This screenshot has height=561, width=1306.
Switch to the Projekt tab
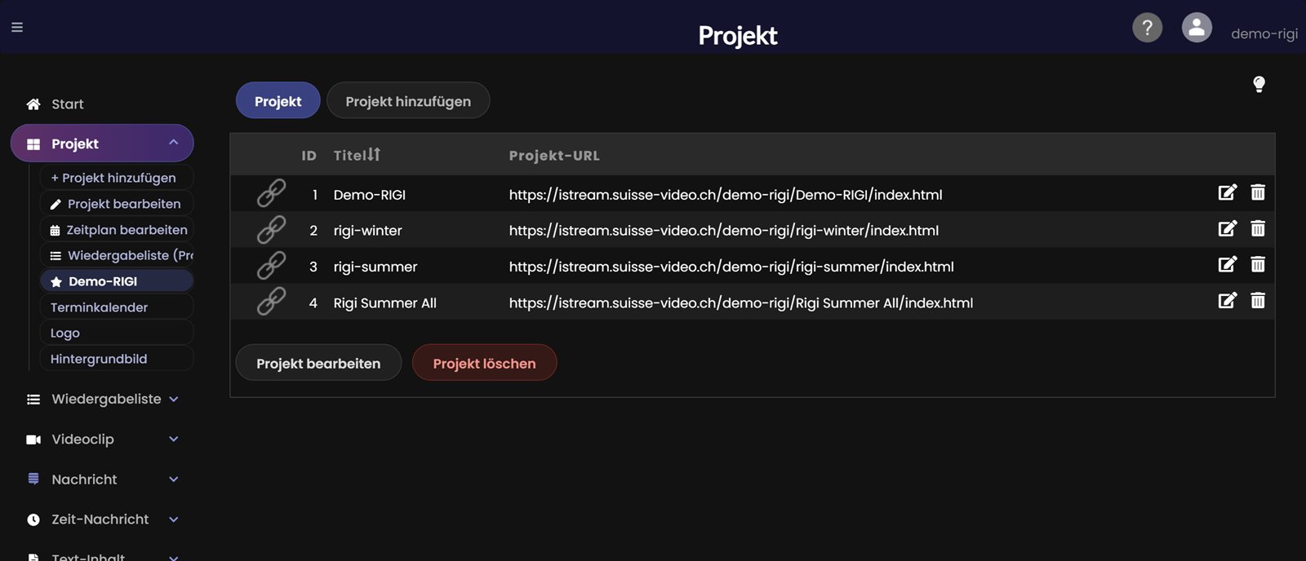pyautogui.click(x=278, y=100)
